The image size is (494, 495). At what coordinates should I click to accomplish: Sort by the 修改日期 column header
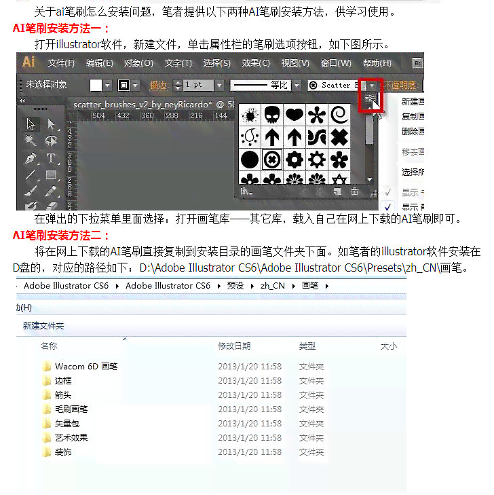point(234,346)
